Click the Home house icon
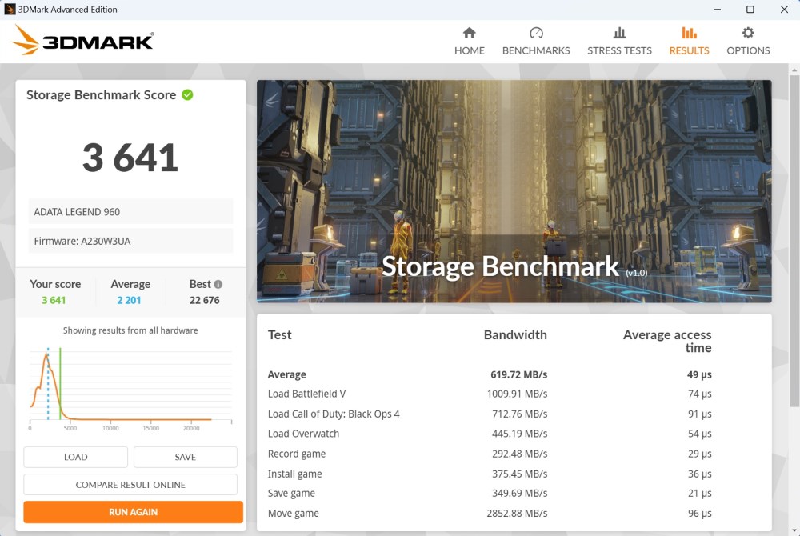This screenshot has width=800, height=536. coord(470,33)
